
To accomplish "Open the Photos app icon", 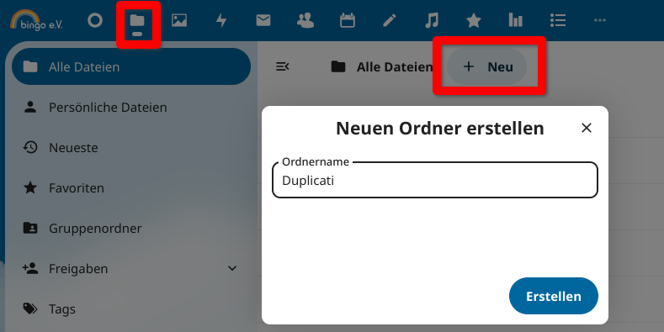I will point(179,20).
